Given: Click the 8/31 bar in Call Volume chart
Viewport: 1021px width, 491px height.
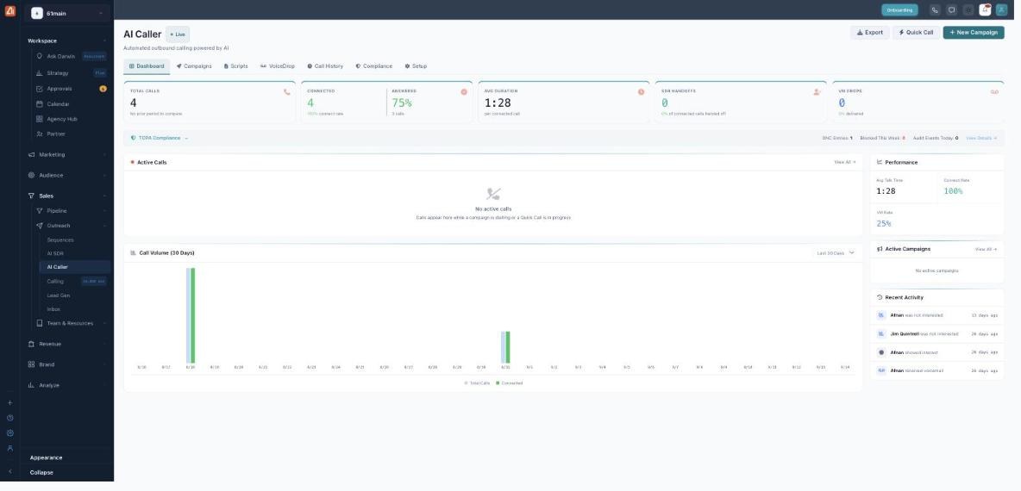Looking at the screenshot, I should pyautogui.click(x=505, y=347).
